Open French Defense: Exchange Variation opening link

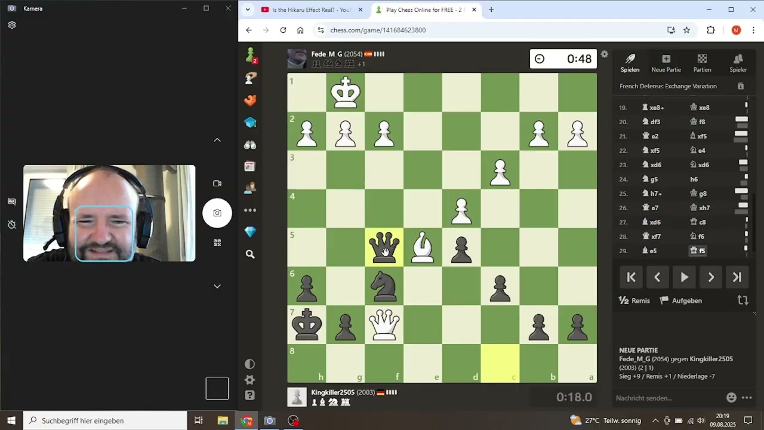point(668,86)
